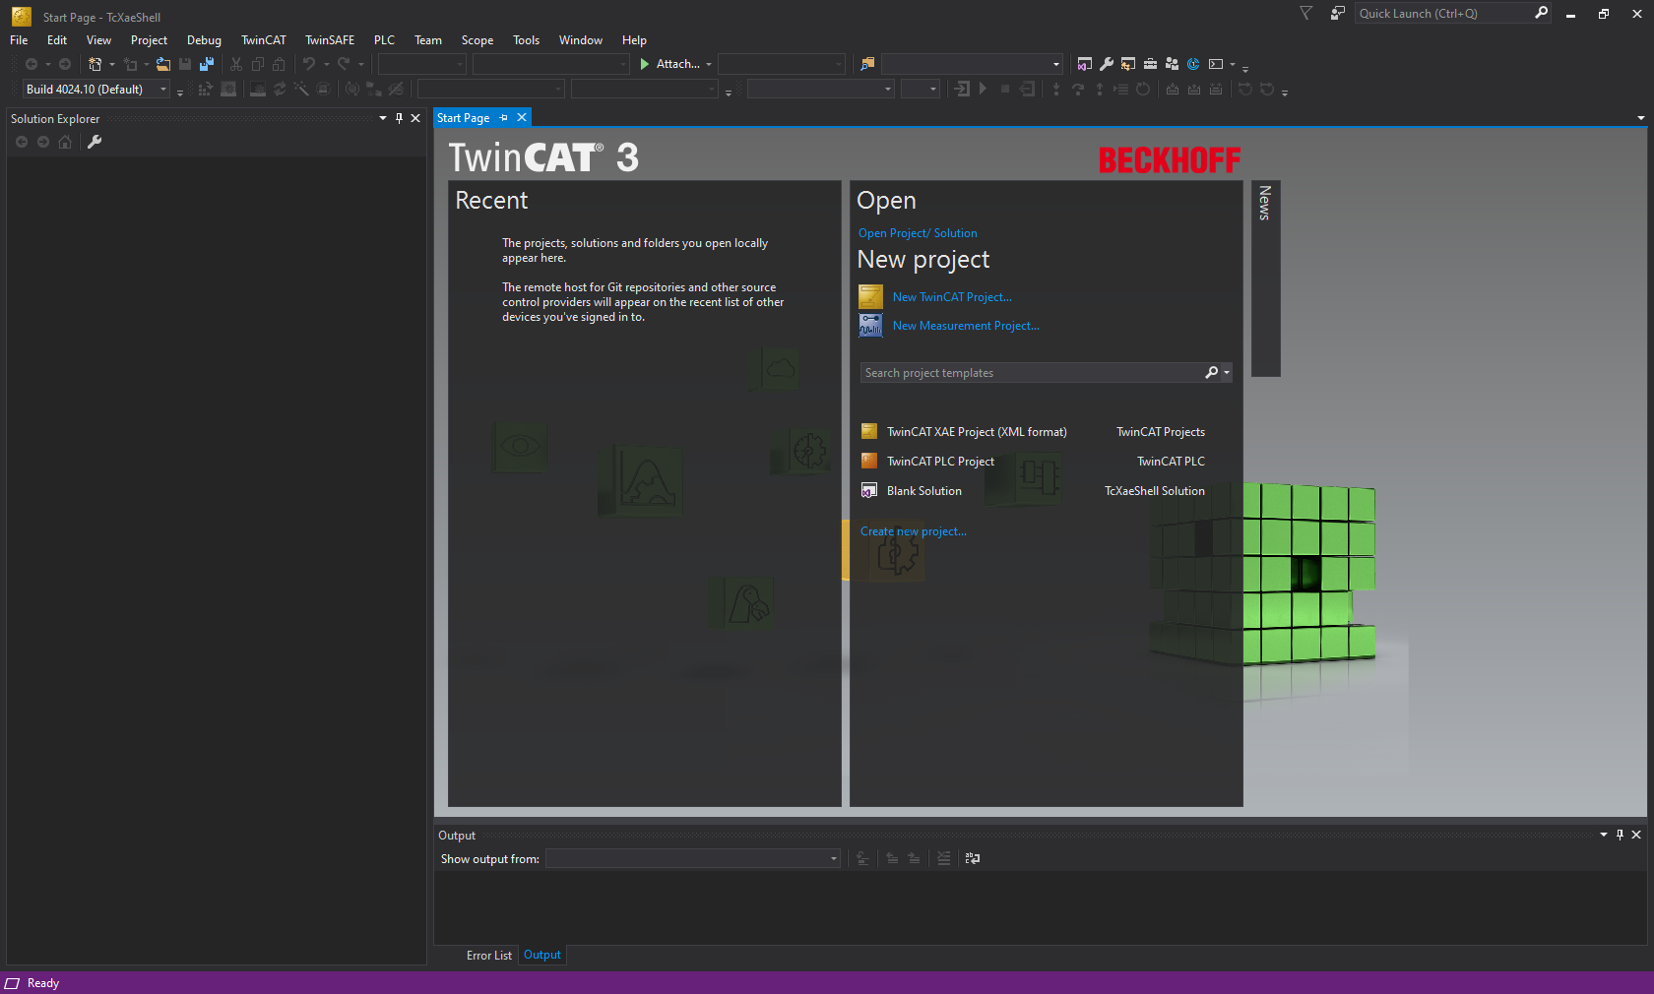Click the New Project toolbar icon
Viewport: 1654px width, 994px height.
click(95, 64)
